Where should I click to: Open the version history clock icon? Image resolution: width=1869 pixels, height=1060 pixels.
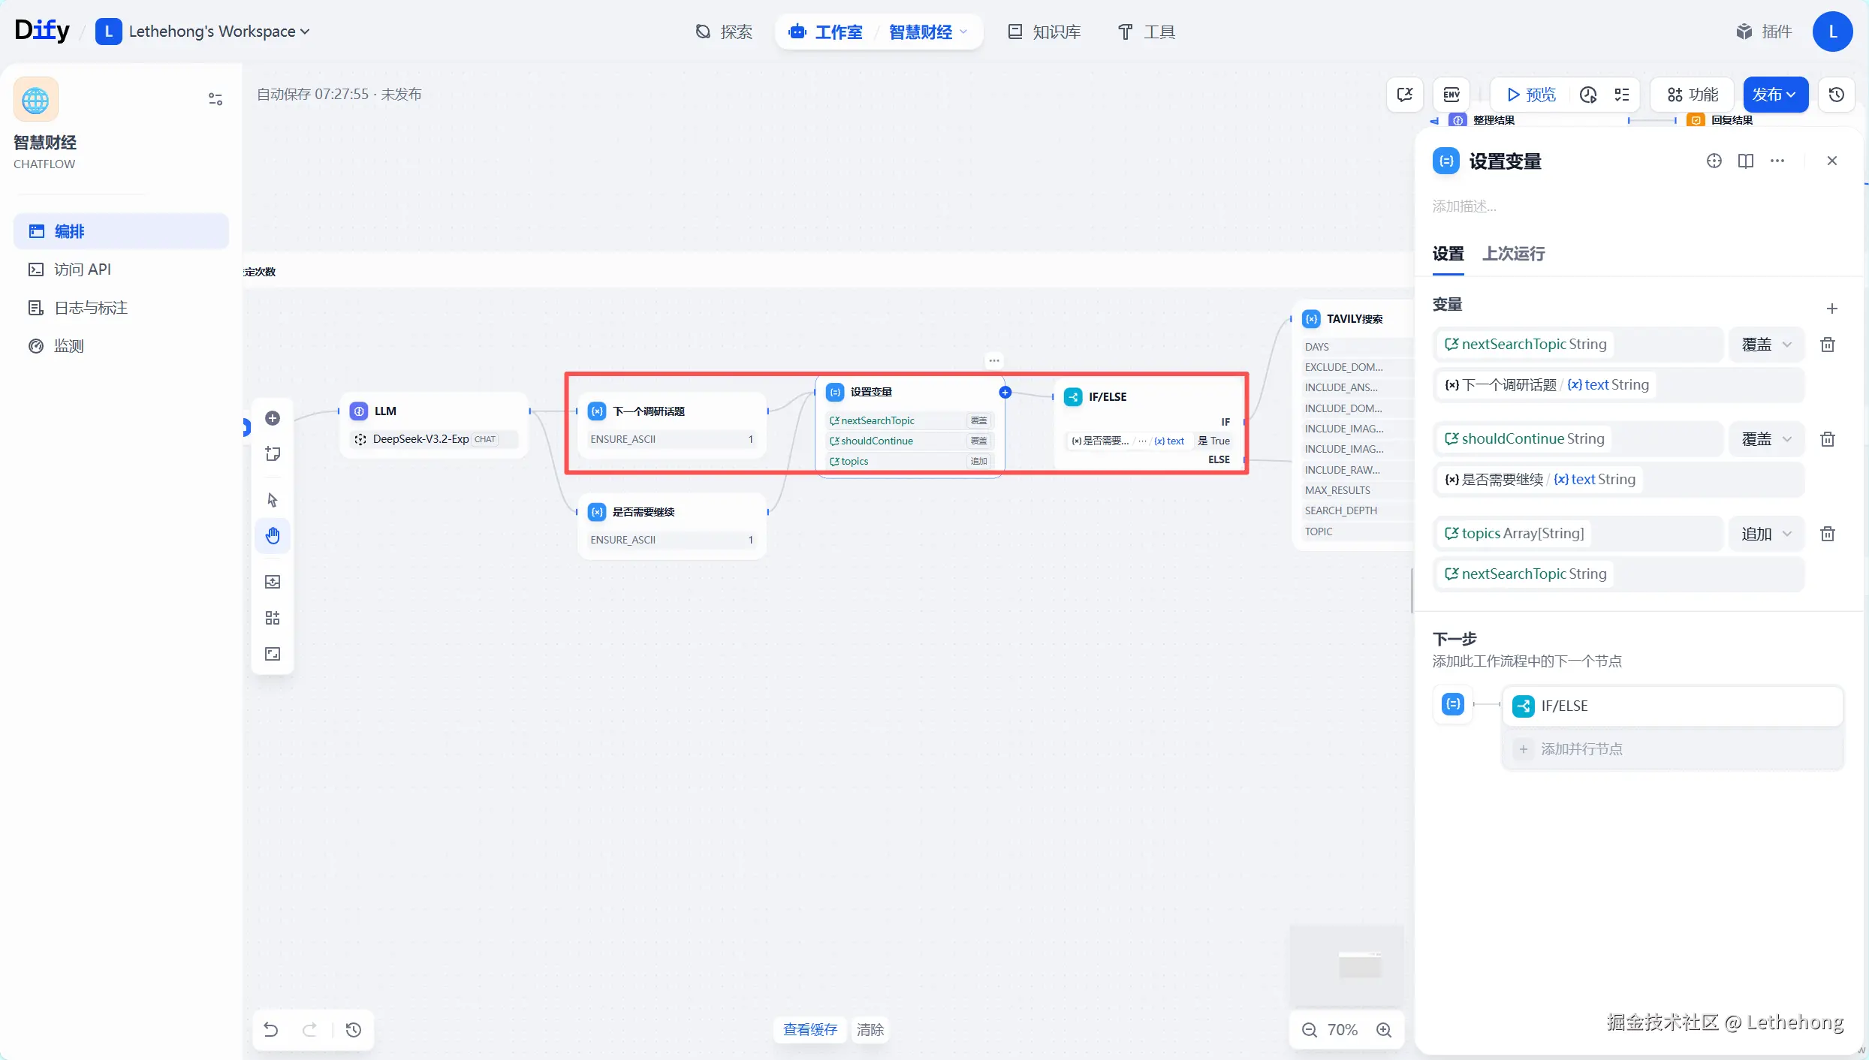(x=1837, y=95)
